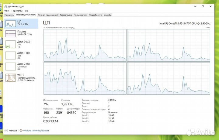Collapse view with the Меньше arrow
Image resolution: width=219 pixels, height=140 pixels.
[x=6, y=131]
